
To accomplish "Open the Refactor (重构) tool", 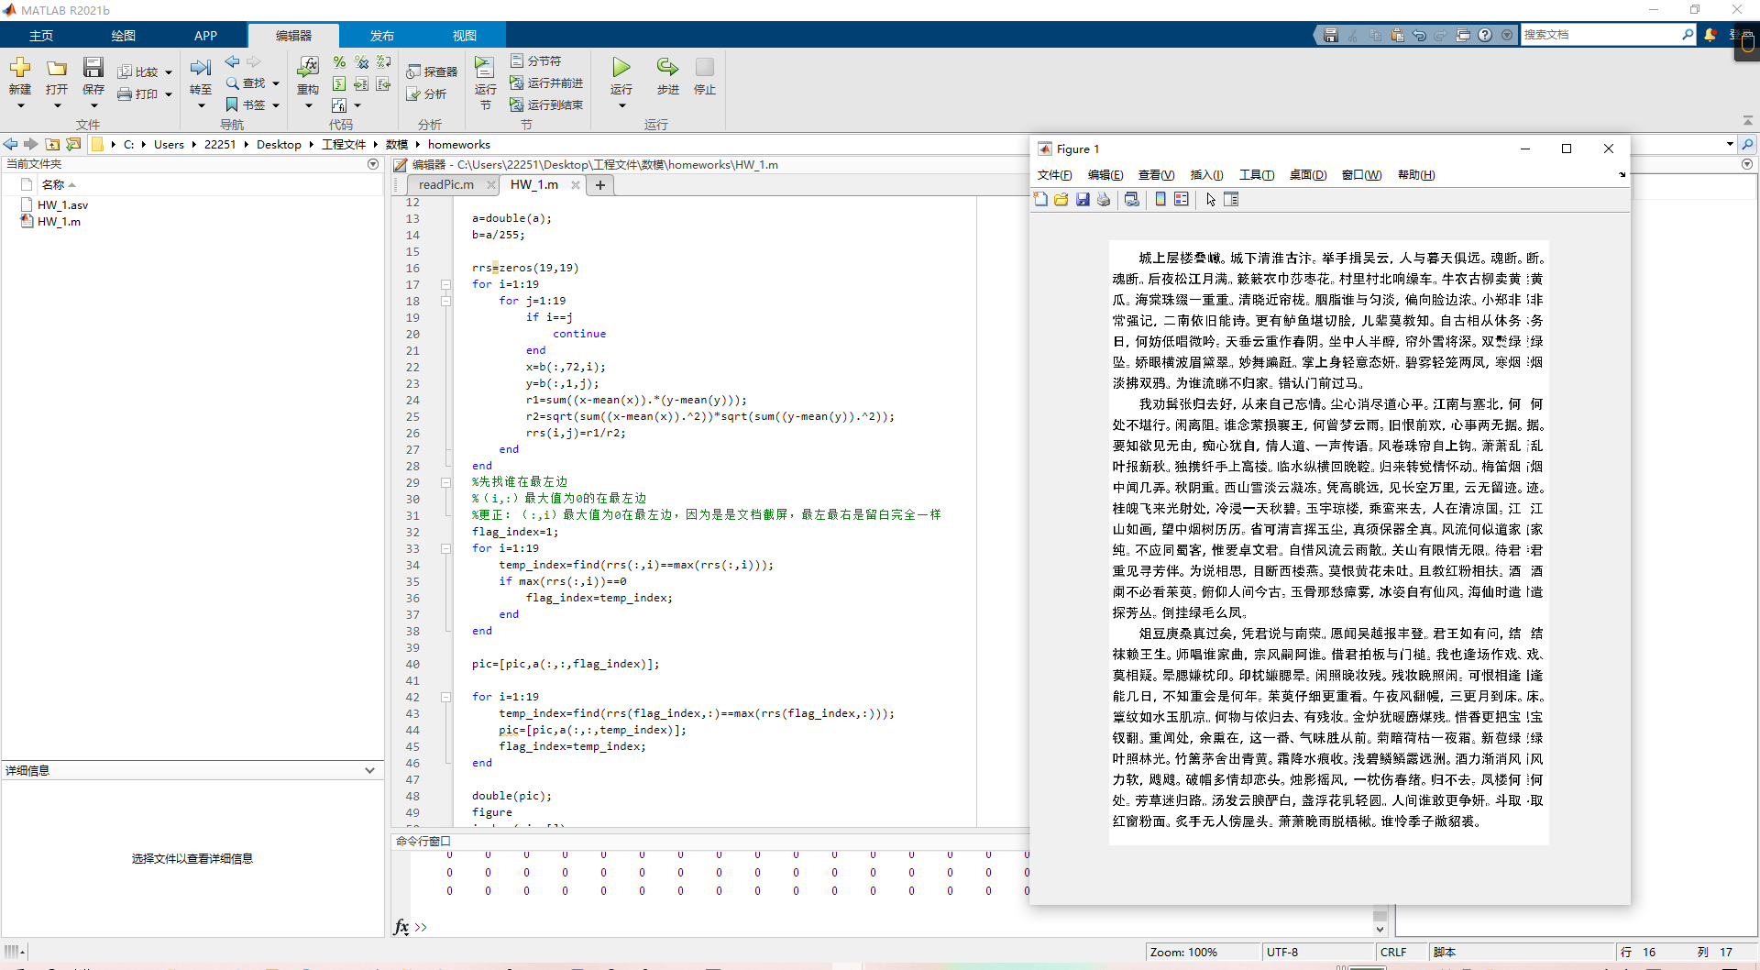I will pos(308,68).
